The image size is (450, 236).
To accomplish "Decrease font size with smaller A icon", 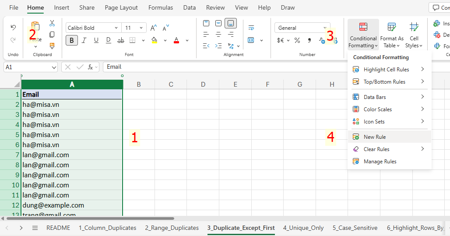I will [x=165, y=28].
